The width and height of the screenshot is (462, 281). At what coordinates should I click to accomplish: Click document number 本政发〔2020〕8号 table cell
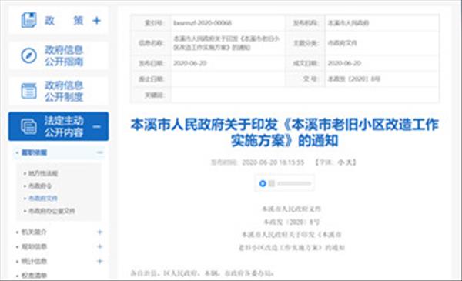click(x=354, y=79)
